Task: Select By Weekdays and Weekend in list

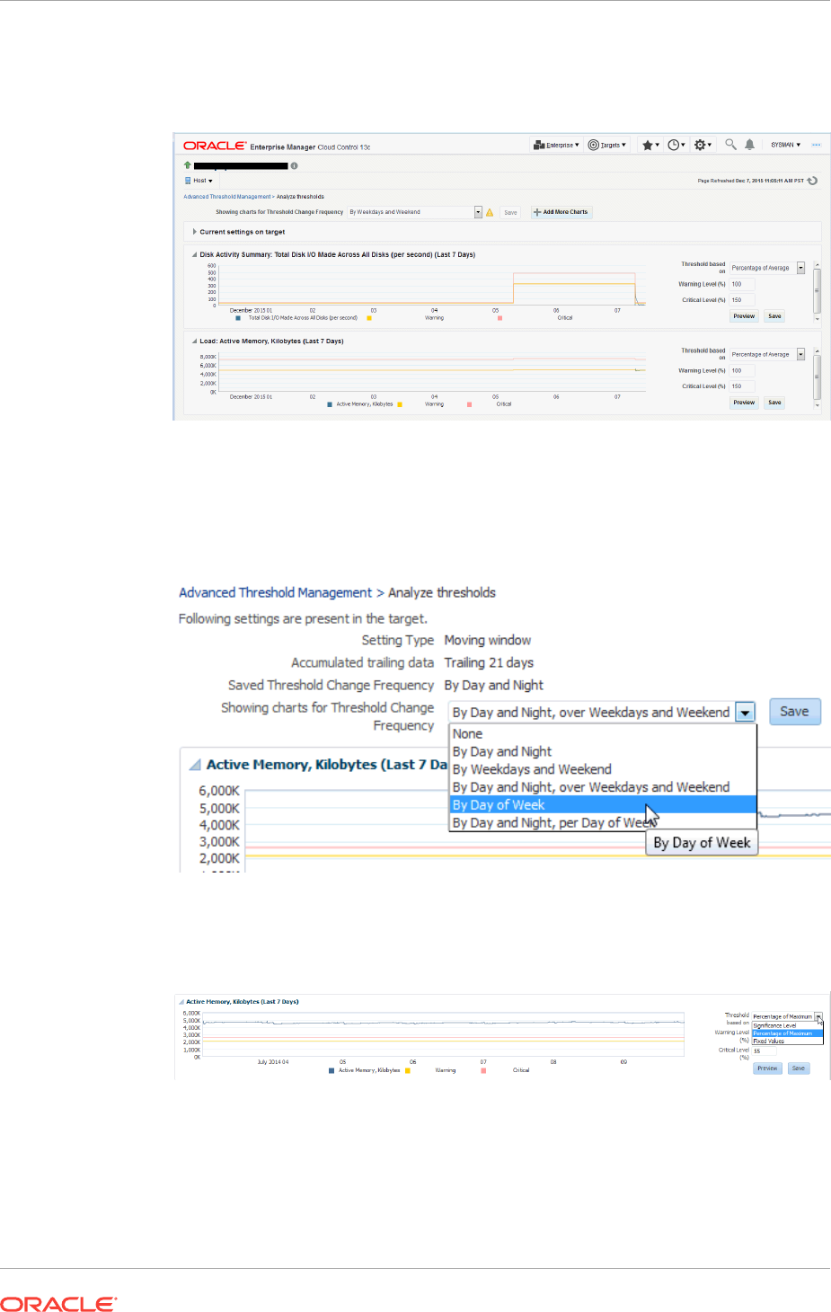Action: point(603,770)
